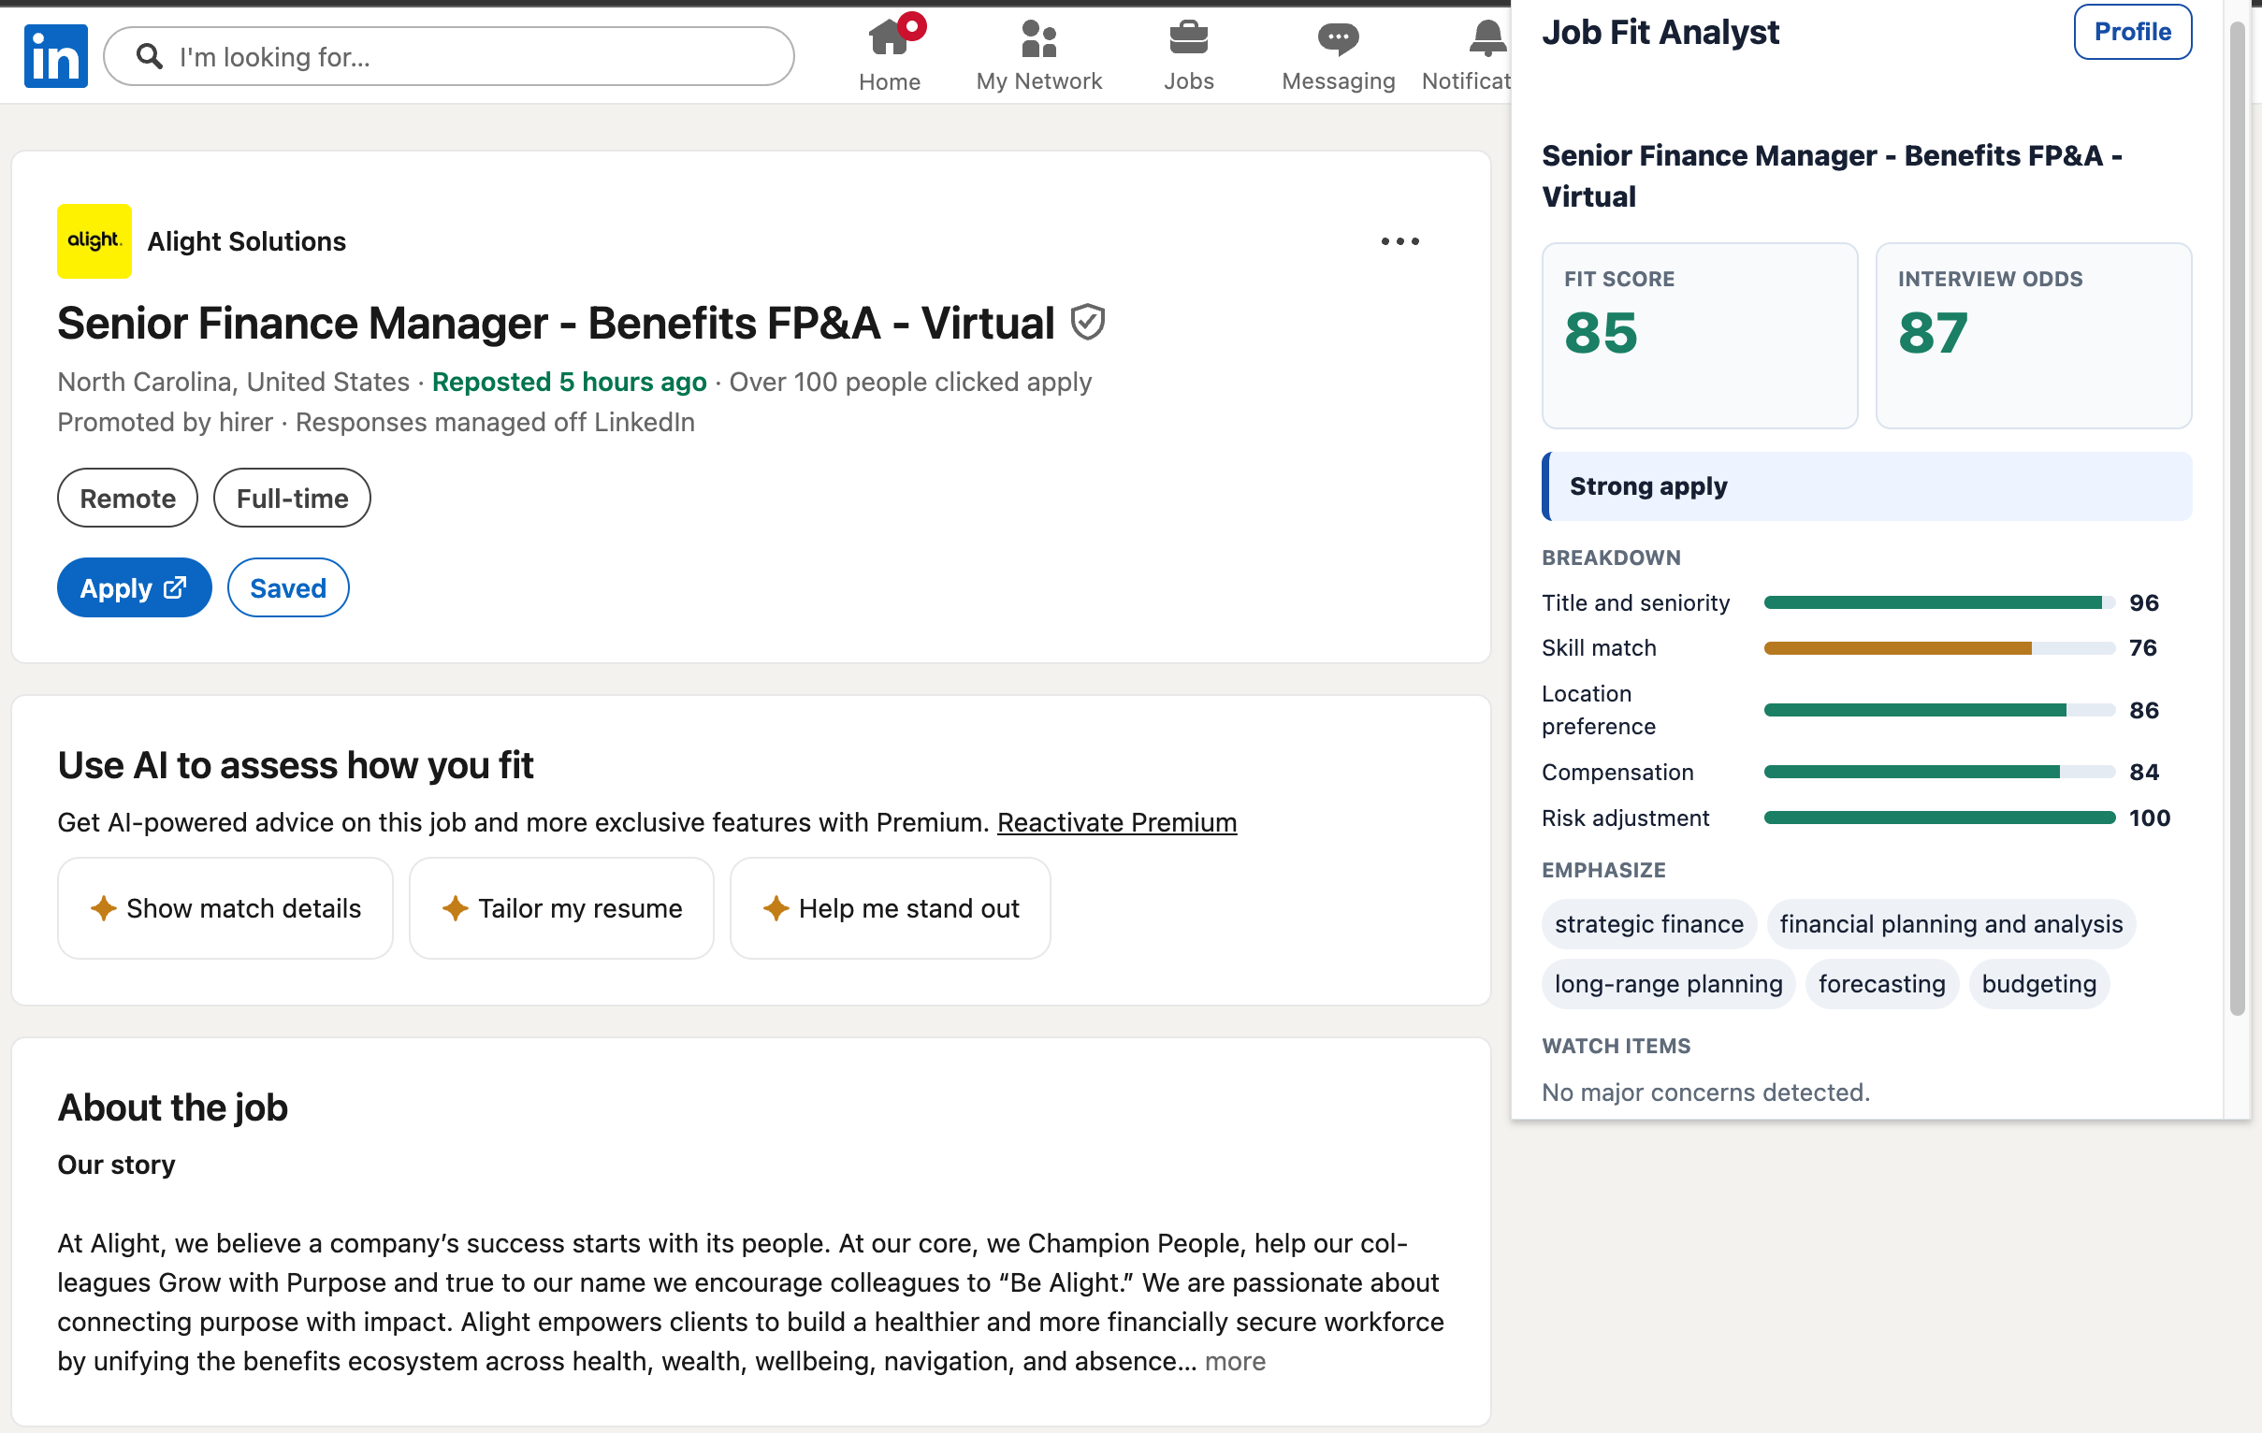Open Alight Solutions company link
Image resolution: width=2262 pixels, height=1433 pixels.
pos(246,241)
